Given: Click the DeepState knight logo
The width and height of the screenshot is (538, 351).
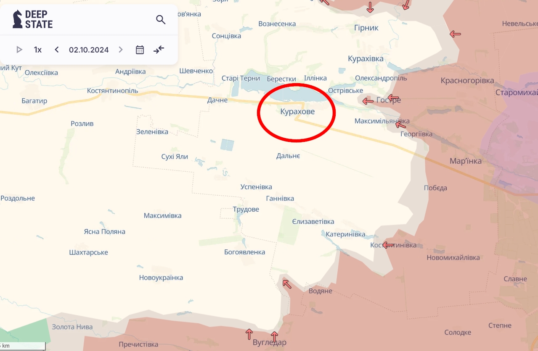Looking at the screenshot, I should 18,19.
